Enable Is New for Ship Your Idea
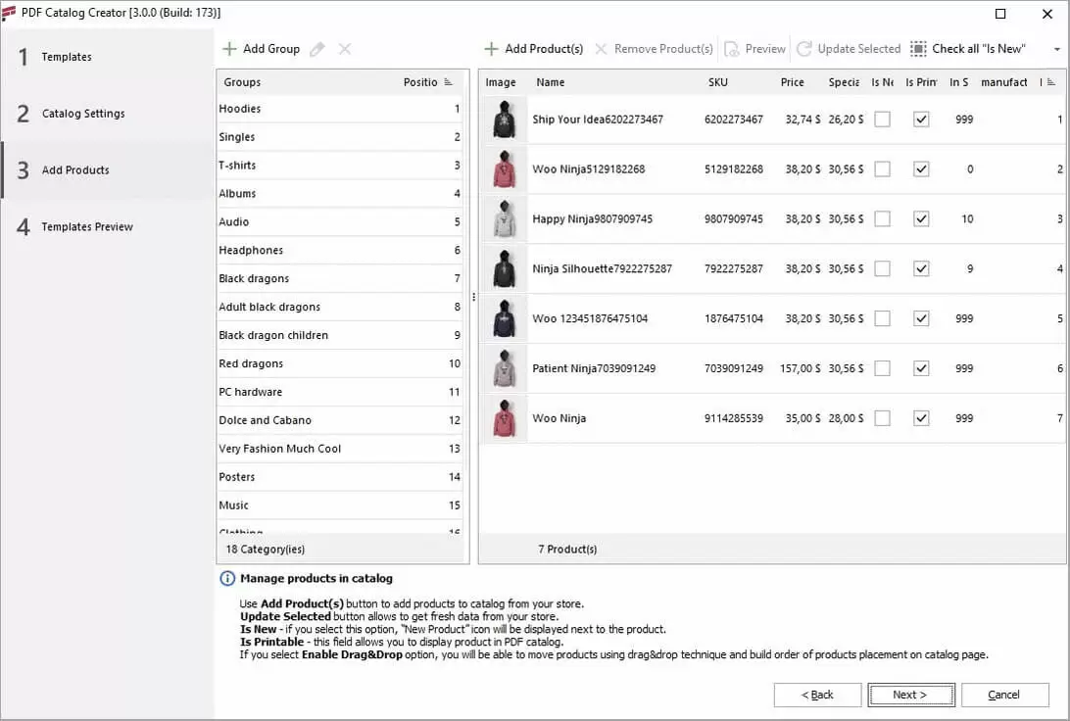The width and height of the screenshot is (1070, 721). 883,120
